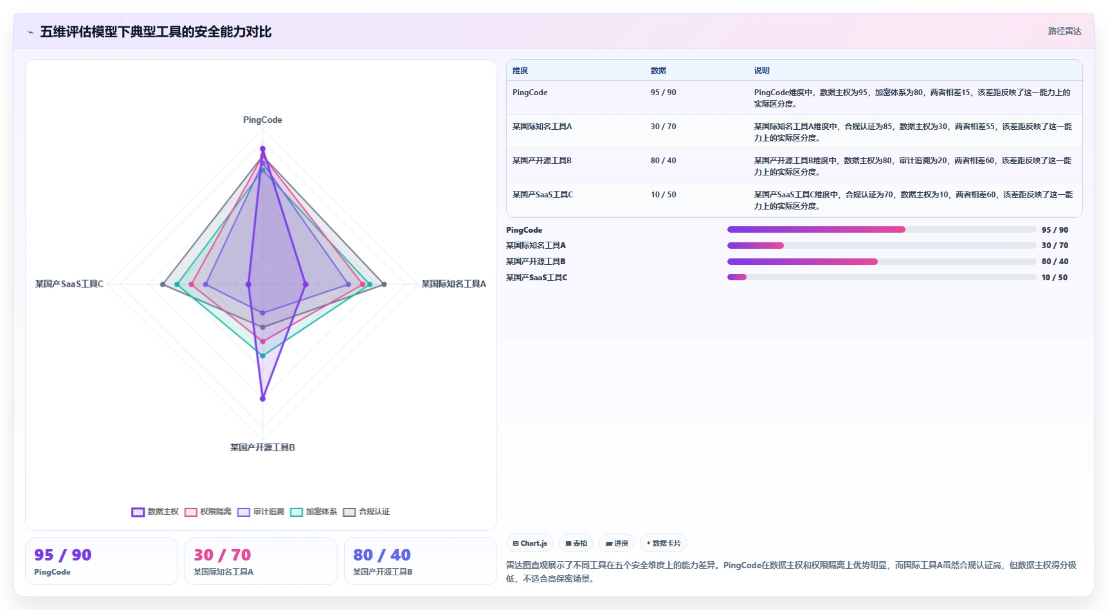1108x610 pixels.
Task: Click the 数据卡片 tag chip
Action: 664,543
